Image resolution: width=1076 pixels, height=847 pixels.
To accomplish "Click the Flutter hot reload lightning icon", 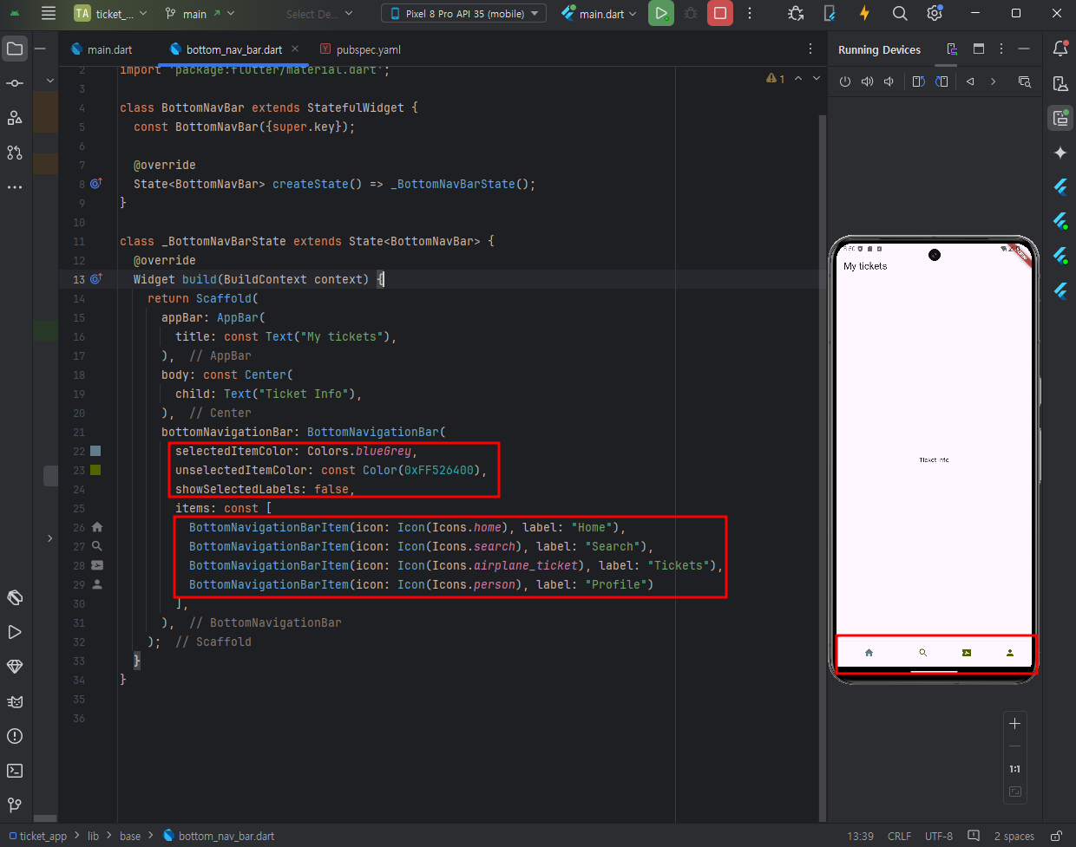I will point(864,13).
